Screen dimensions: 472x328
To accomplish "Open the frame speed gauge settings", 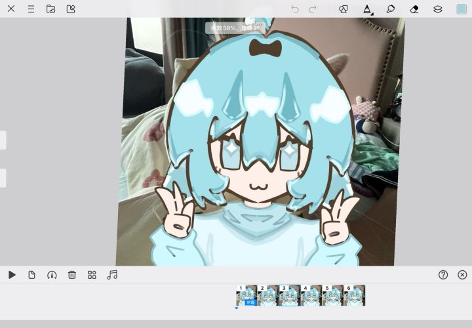I will (52, 275).
